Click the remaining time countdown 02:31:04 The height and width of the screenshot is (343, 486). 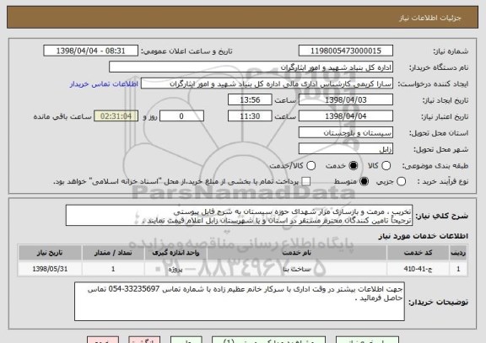pyautogui.click(x=116, y=116)
